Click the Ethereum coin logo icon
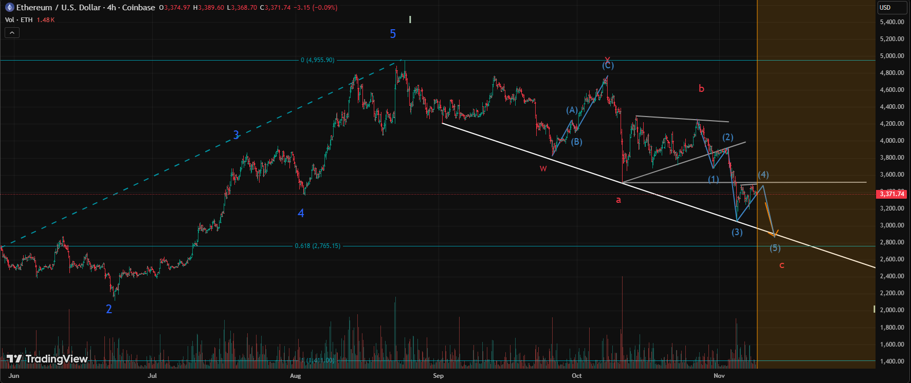911x383 pixels. click(x=9, y=8)
